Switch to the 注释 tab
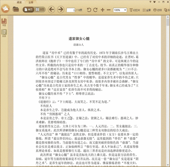This screenshot has height=167, width=170. click(31, 2)
